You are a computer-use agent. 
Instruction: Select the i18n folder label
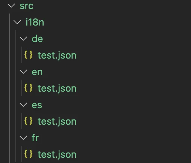point(35,22)
